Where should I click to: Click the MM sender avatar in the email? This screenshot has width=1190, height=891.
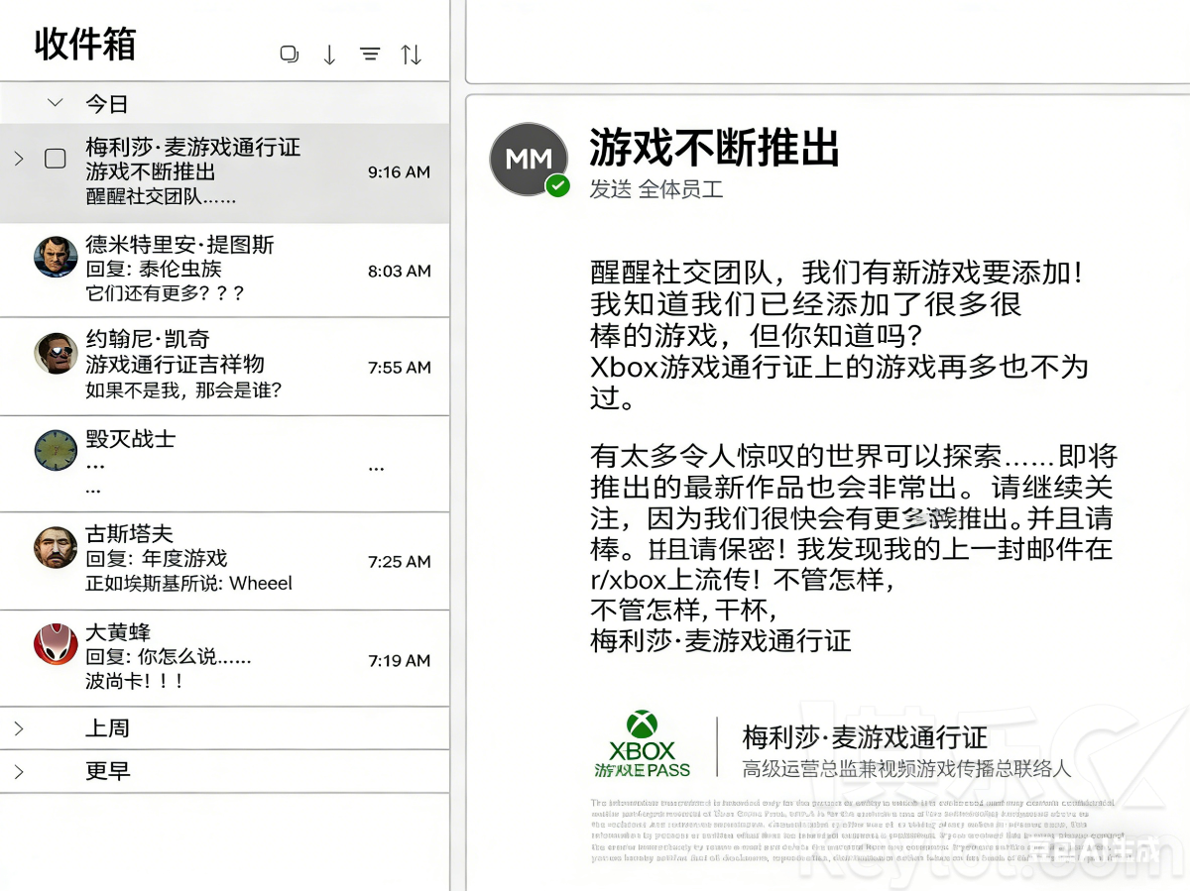pos(529,160)
